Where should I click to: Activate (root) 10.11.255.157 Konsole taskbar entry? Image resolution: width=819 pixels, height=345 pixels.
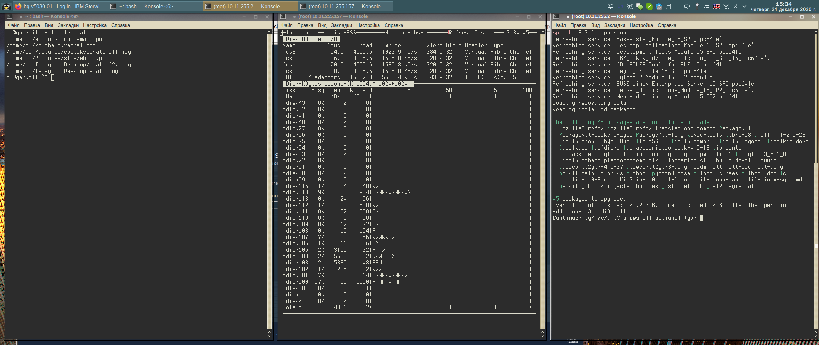[x=346, y=6]
